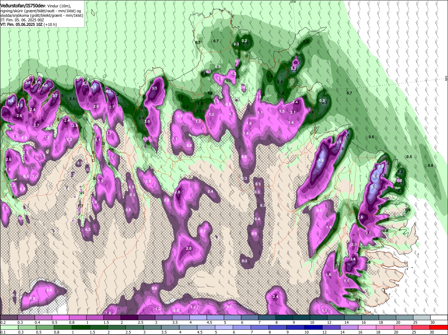Select snow scale swatch between 2.5 and 3
The width and height of the screenshot is (448, 335).
[147, 317]
